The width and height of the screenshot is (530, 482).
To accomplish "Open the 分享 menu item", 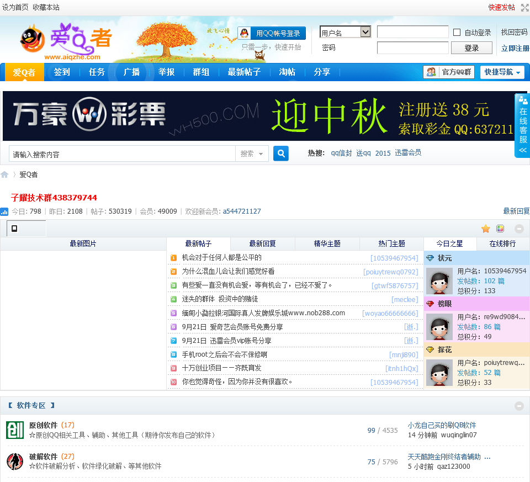I will click(x=322, y=72).
